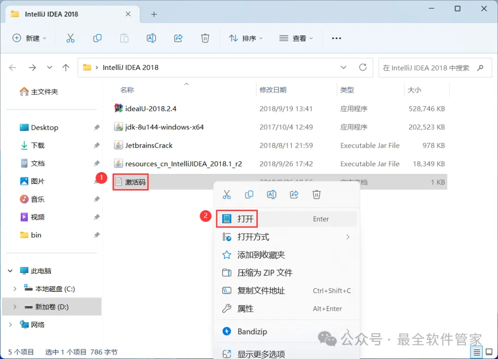Open the three-dots more options menu
Viewport: 498px width, 359px height.
336,38
